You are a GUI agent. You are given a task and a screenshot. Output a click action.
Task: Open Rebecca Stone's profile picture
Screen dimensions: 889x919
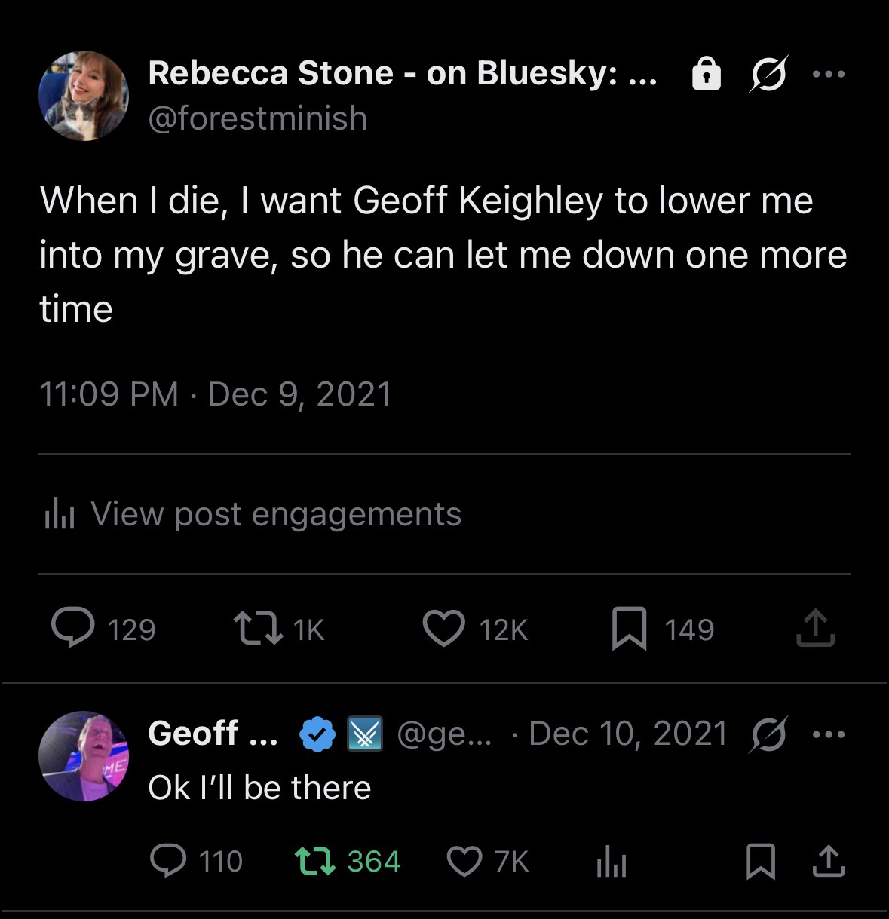(x=84, y=96)
